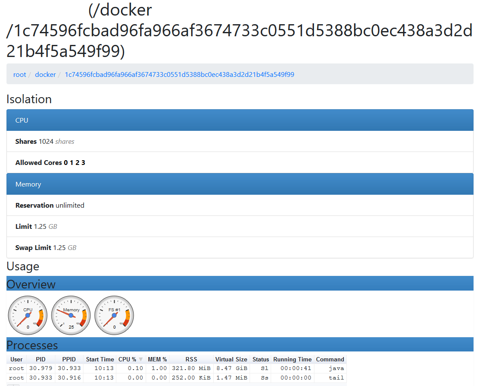Click RSS value '252.00 KiB'
Screen dimensions: 477x386
tap(191, 378)
